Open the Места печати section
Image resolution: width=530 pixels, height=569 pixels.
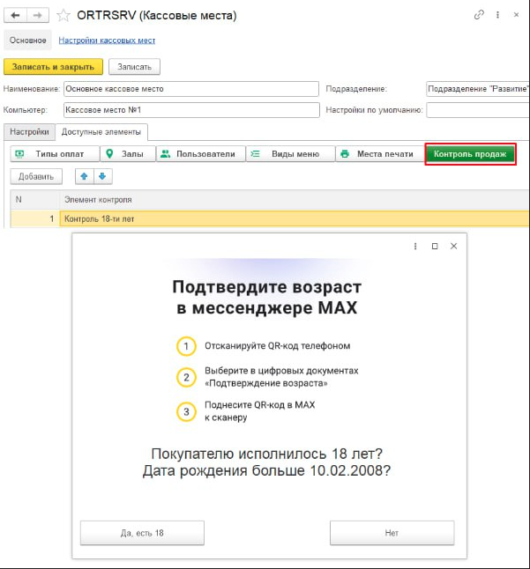pos(378,154)
